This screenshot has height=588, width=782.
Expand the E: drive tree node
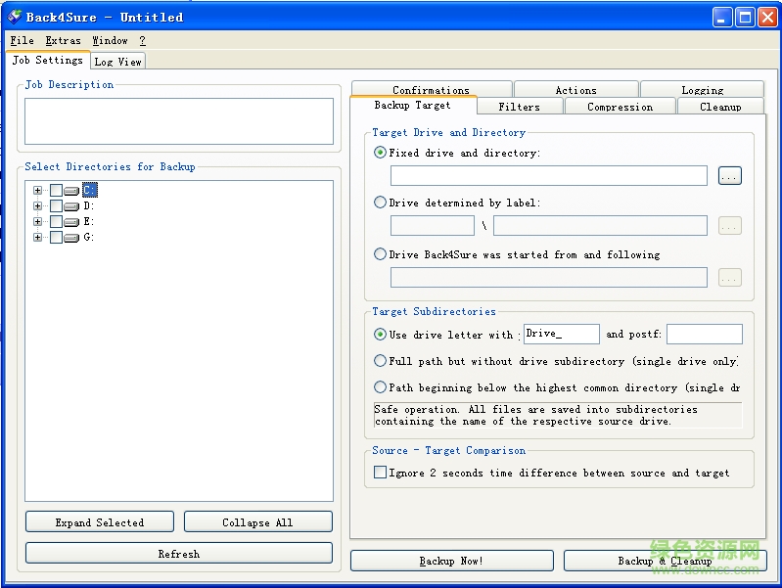[38, 222]
